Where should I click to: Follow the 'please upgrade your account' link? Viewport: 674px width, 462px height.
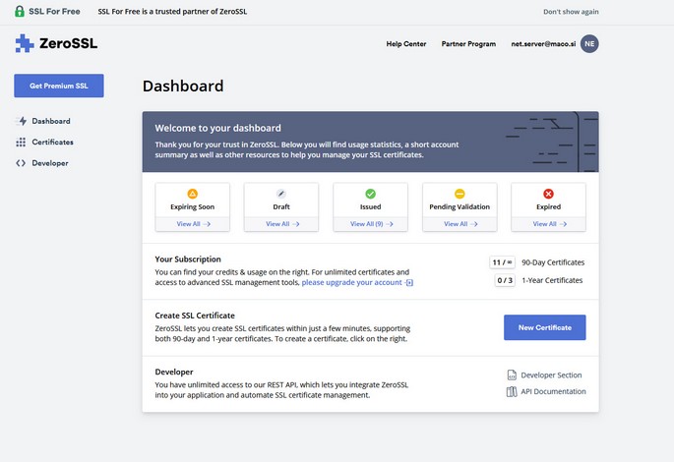click(352, 282)
